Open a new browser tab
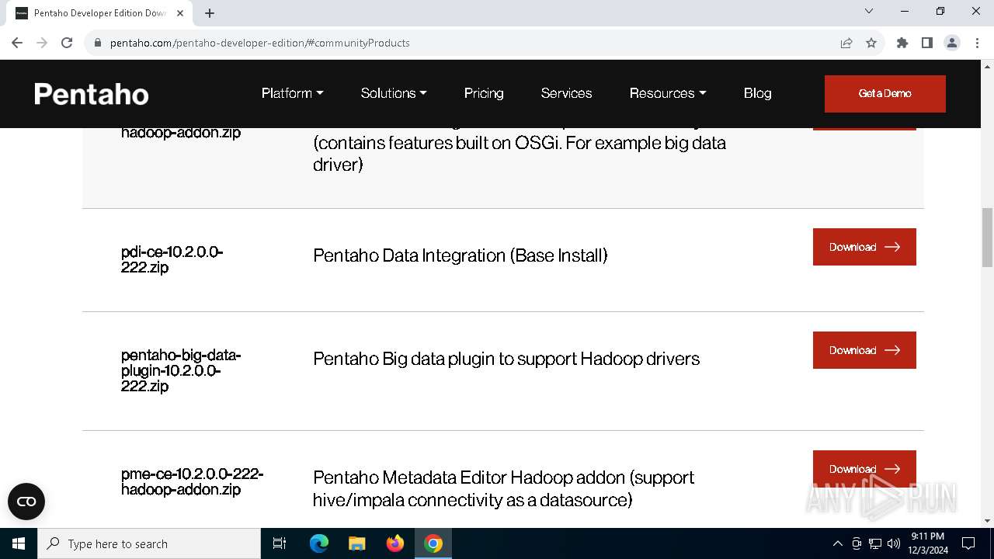Image resolution: width=994 pixels, height=559 pixels. pyautogui.click(x=210, y=12)
